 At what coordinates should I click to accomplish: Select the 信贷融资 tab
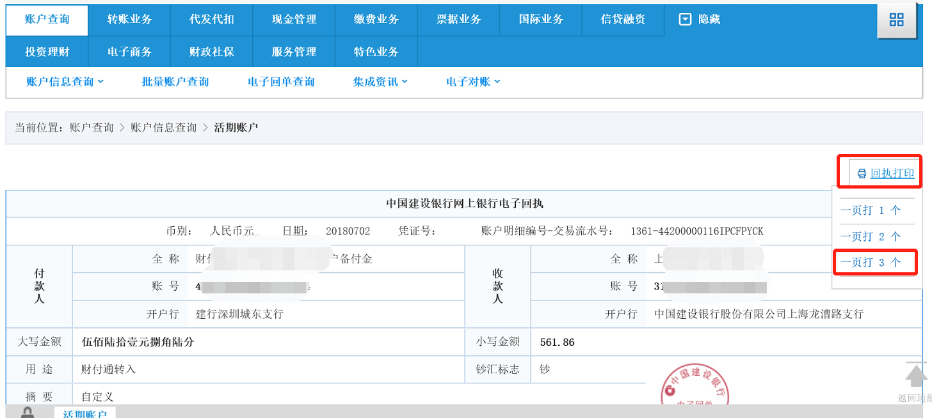click(623, 19)
